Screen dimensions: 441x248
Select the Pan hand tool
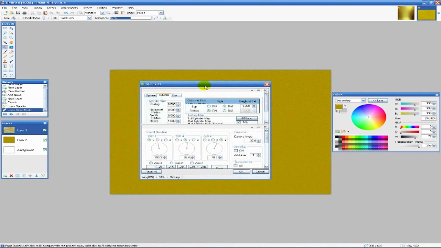click(11, 42)
